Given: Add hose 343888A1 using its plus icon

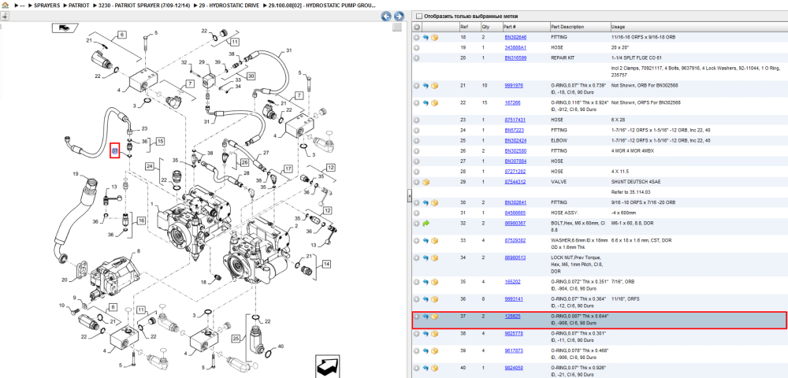Looking at the screenshot, I should coord(417,48).
